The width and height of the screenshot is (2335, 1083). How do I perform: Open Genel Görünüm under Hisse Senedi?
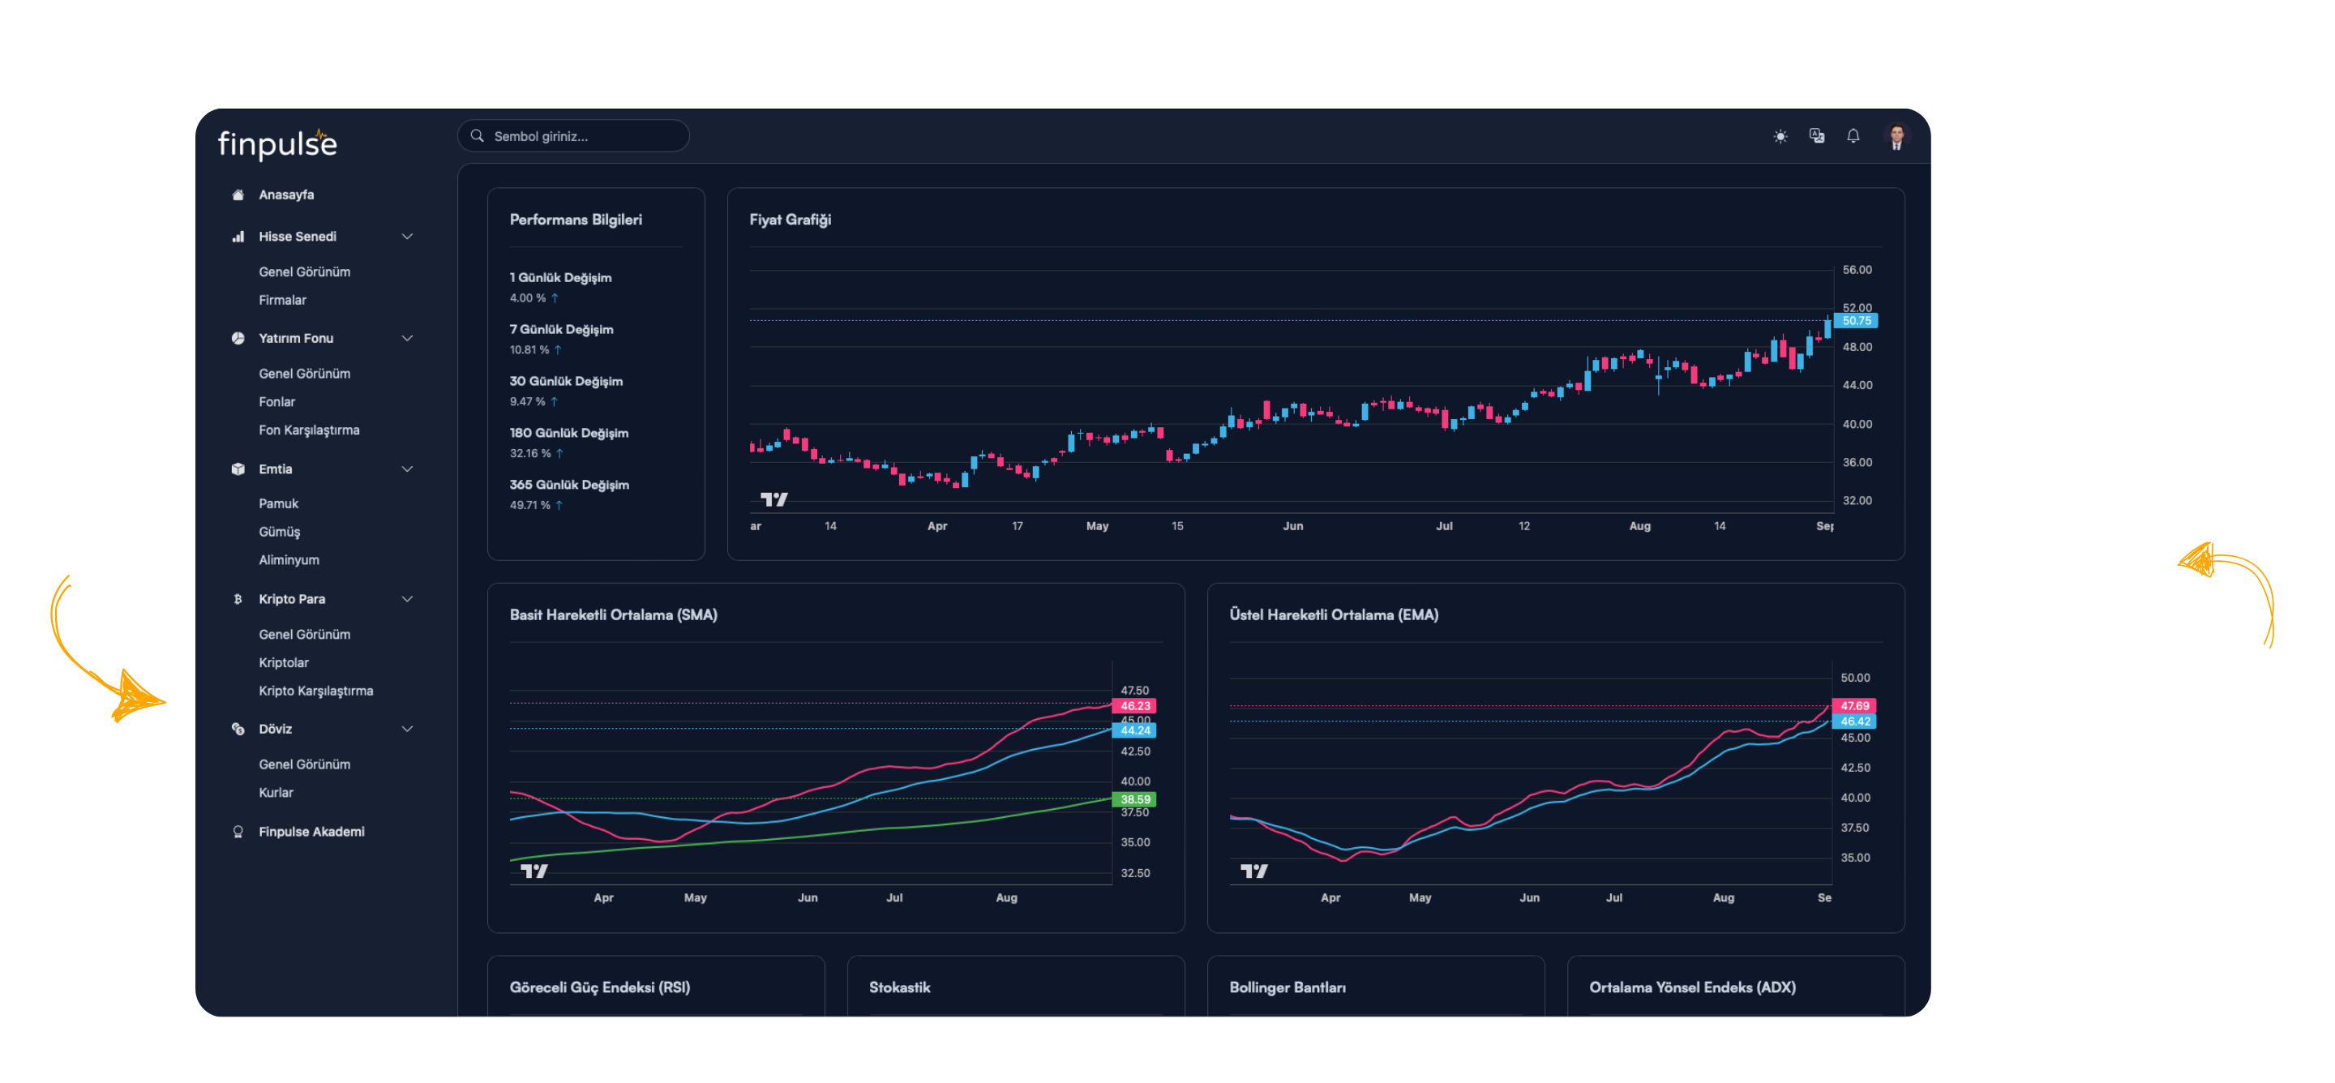tap(305, 272)
